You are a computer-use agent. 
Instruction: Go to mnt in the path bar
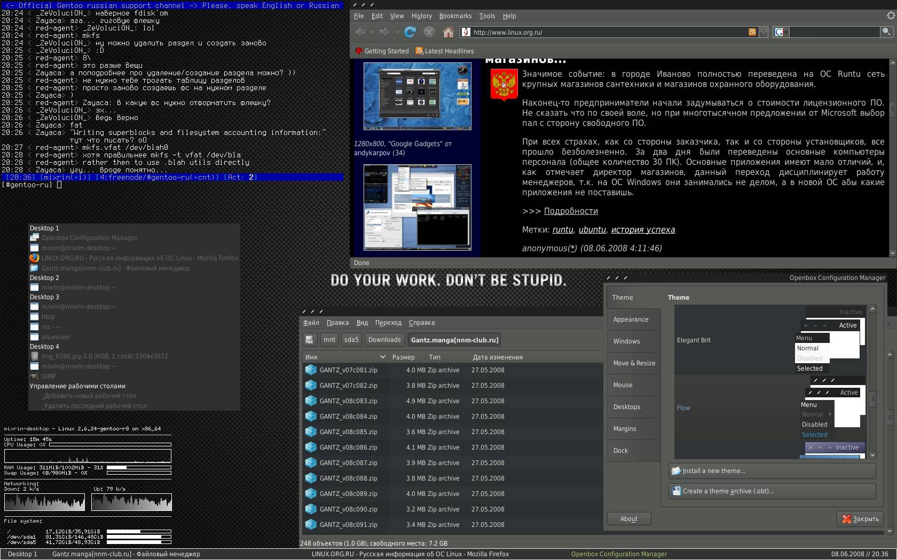tap(329, 340)
